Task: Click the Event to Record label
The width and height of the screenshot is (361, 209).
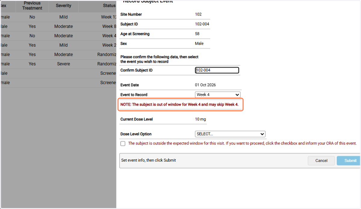Action: click(x=134, y=95)
